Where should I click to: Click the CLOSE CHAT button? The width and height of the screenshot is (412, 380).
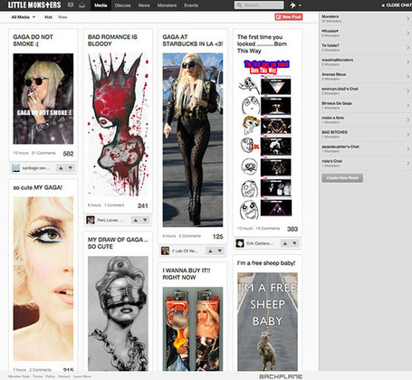coord(397,5)
